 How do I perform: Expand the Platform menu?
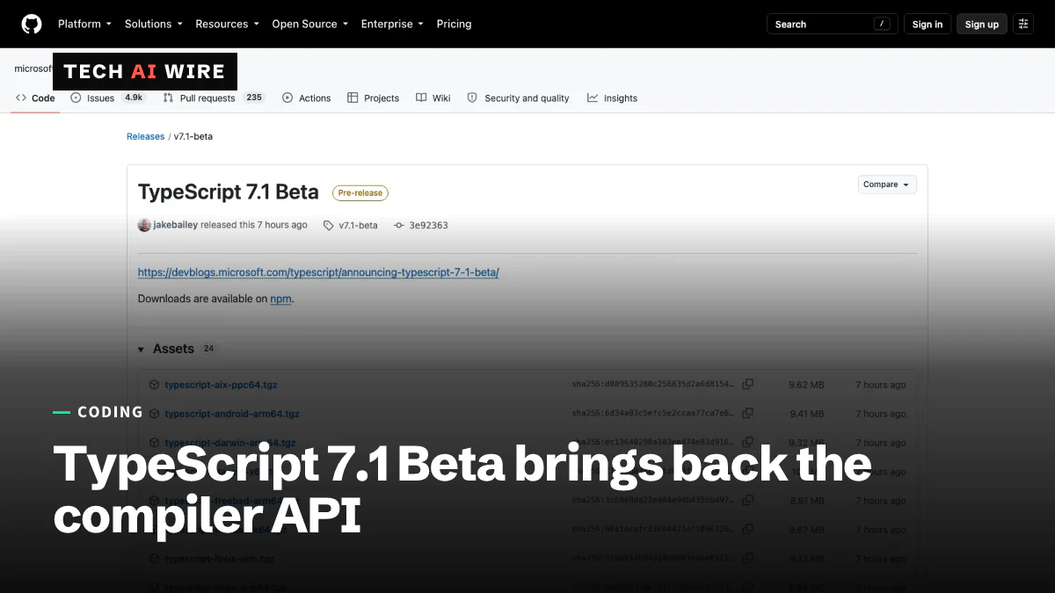tap(84, 24)
